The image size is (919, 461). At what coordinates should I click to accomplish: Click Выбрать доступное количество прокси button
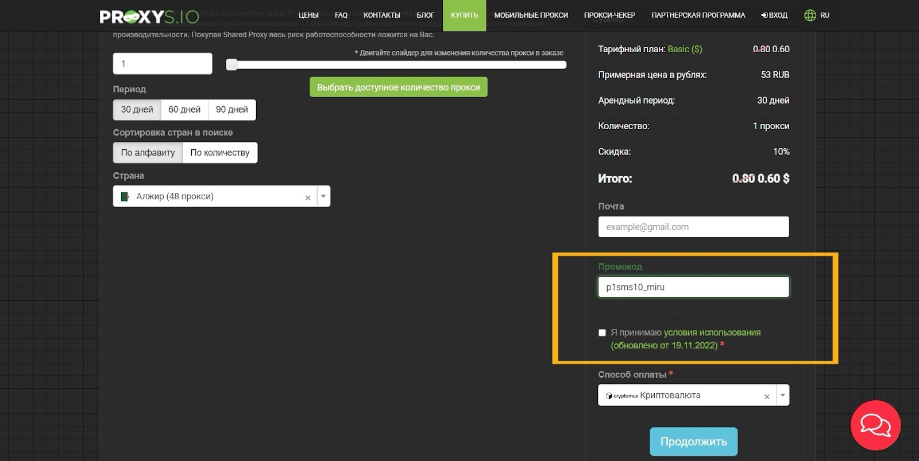coord(399,87)
